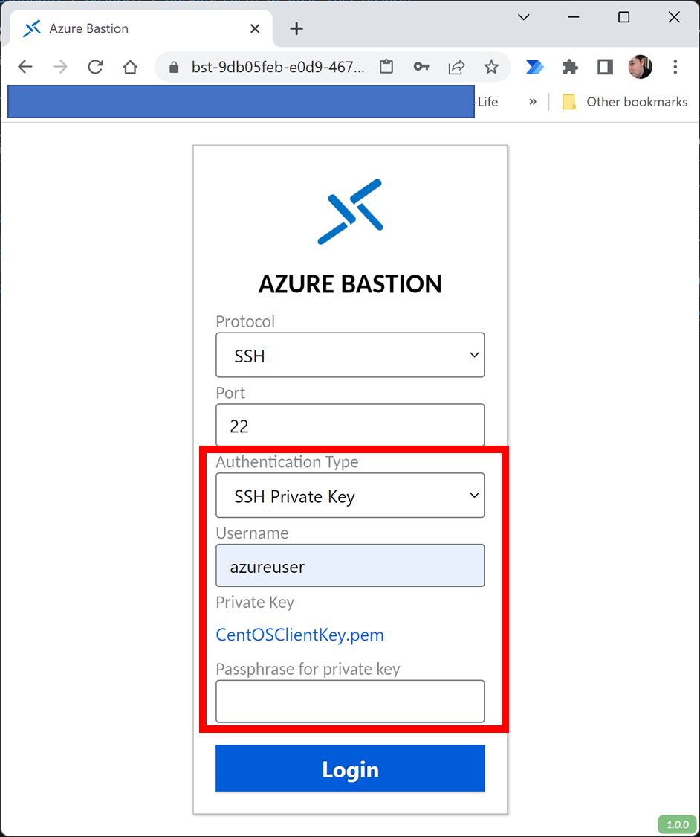Click the green 1.0.0 version badge

pyautogui.click(x=677, y=824)
